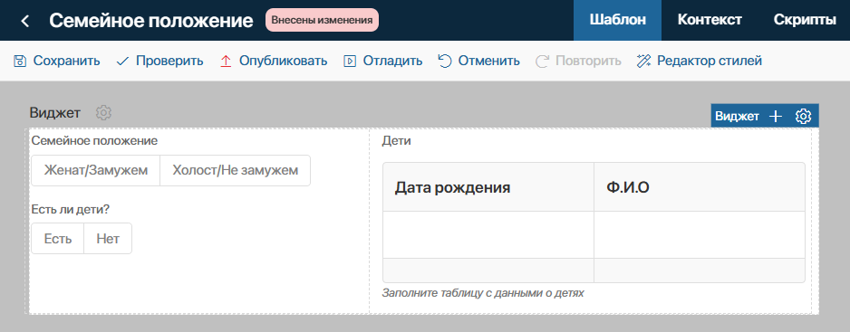Choose Есть for children question
850x332 pixels.
(58, 238)
